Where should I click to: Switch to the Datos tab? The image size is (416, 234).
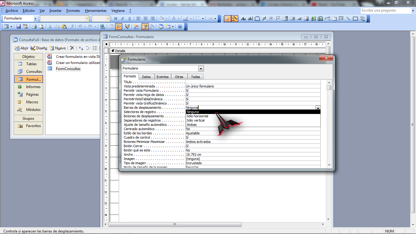(x=146, y=77)
